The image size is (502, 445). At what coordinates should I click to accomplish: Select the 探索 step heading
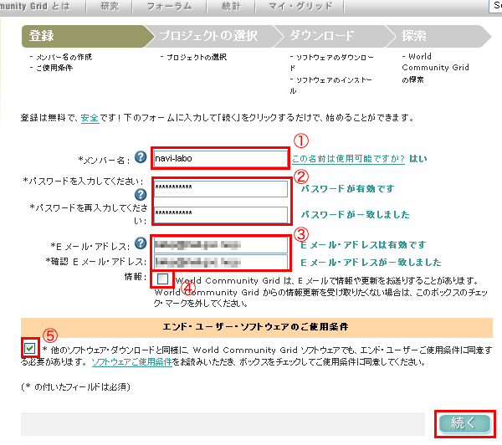click(413, 36)
